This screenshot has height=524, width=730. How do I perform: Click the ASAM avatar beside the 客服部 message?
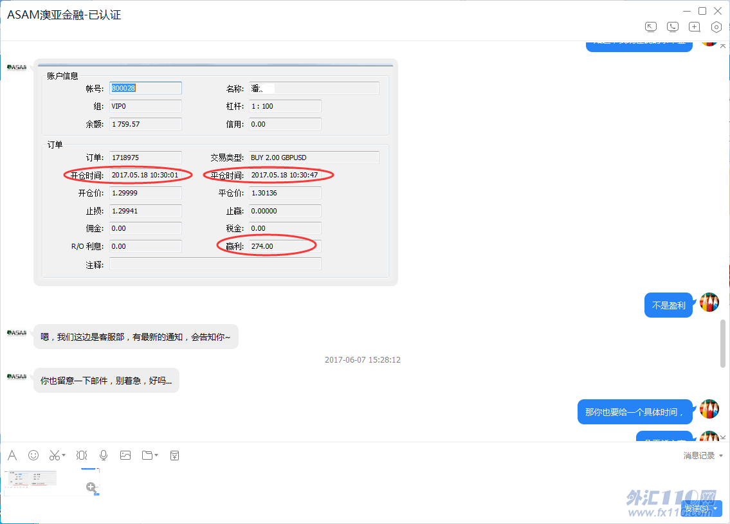click(x=17, y=333)
